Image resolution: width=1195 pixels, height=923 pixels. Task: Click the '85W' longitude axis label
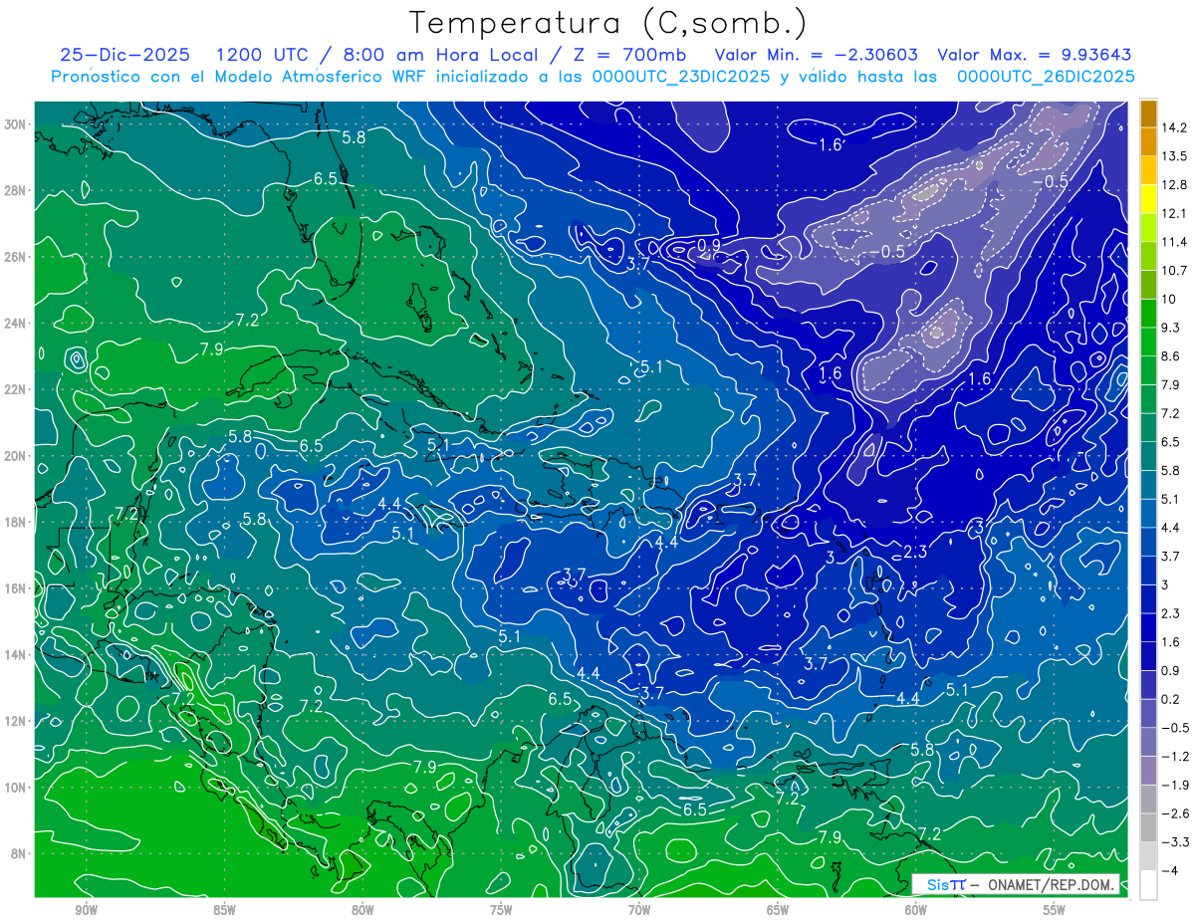224,910
